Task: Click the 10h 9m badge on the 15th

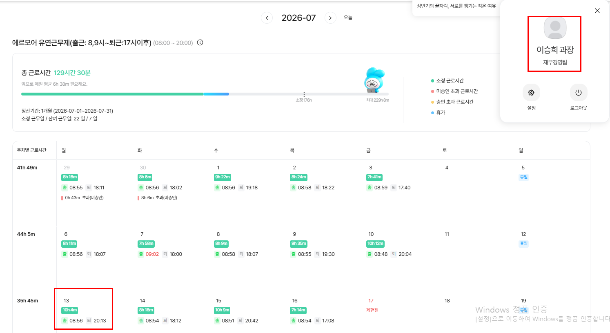Action: 222,310
